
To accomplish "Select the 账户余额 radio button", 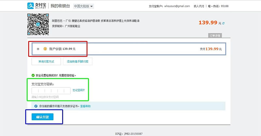I will (38, 49).
